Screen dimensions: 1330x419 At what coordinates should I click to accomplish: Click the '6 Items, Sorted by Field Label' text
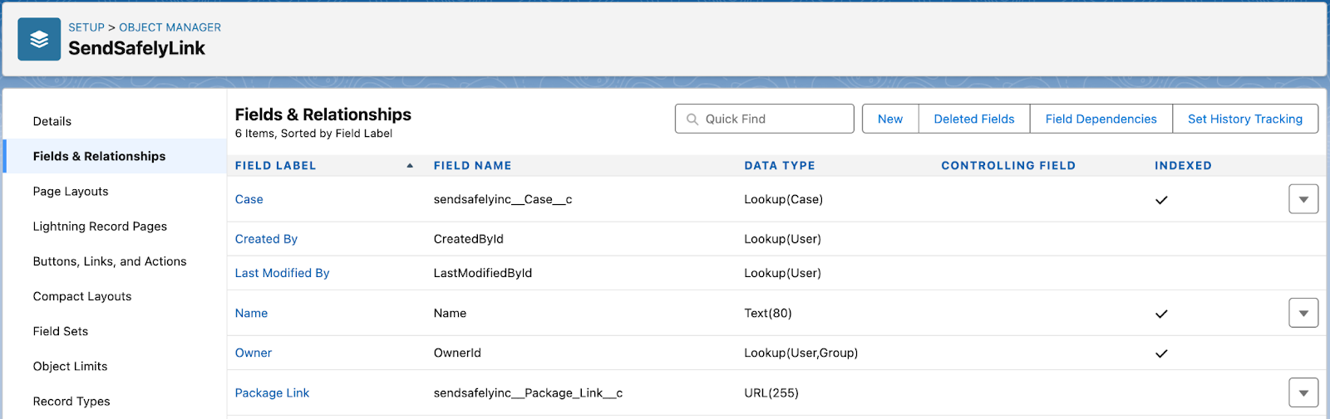point(313,134)
